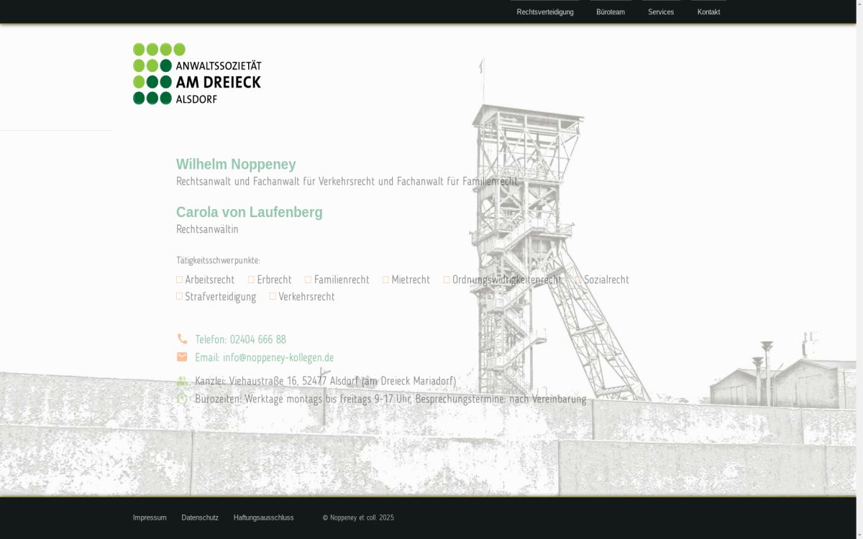Open the Haftungsausschluss footer link
Viewport: 863px width, 539px height.
point(263,517)
